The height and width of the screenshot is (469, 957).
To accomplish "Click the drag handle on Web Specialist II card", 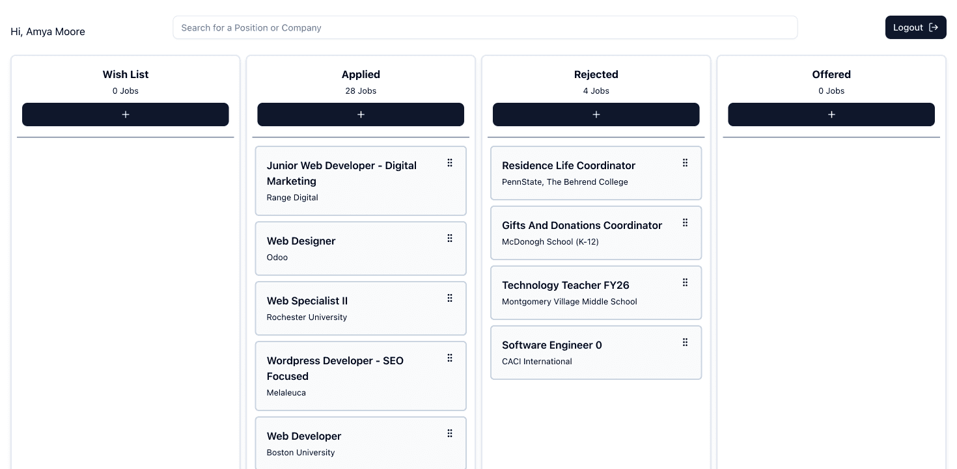I will click(x=450, y=298).
